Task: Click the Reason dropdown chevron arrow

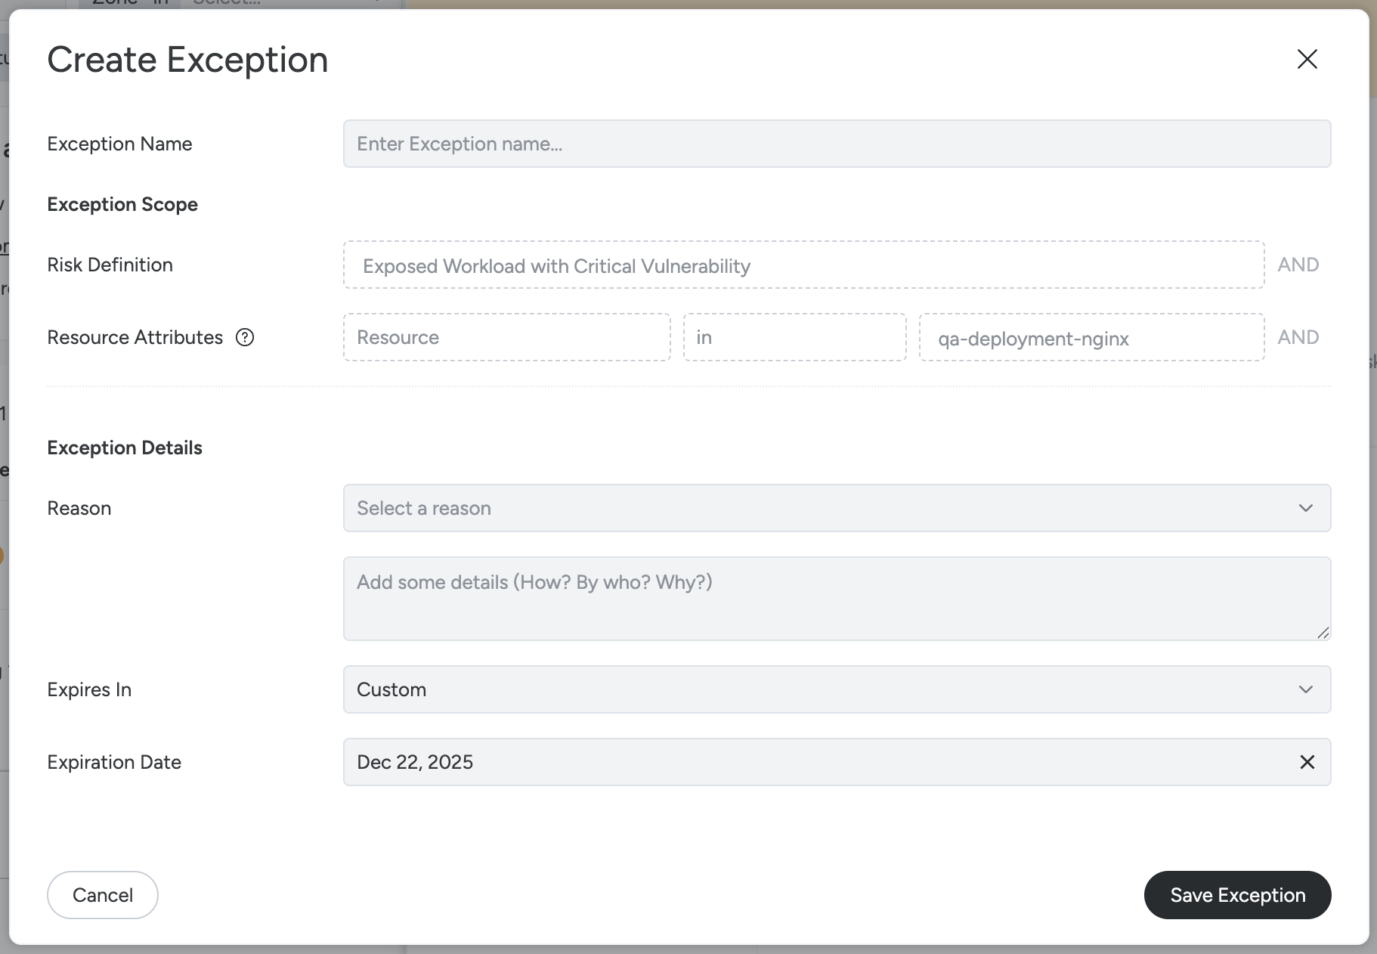Action: click(x=1305, y=508)
